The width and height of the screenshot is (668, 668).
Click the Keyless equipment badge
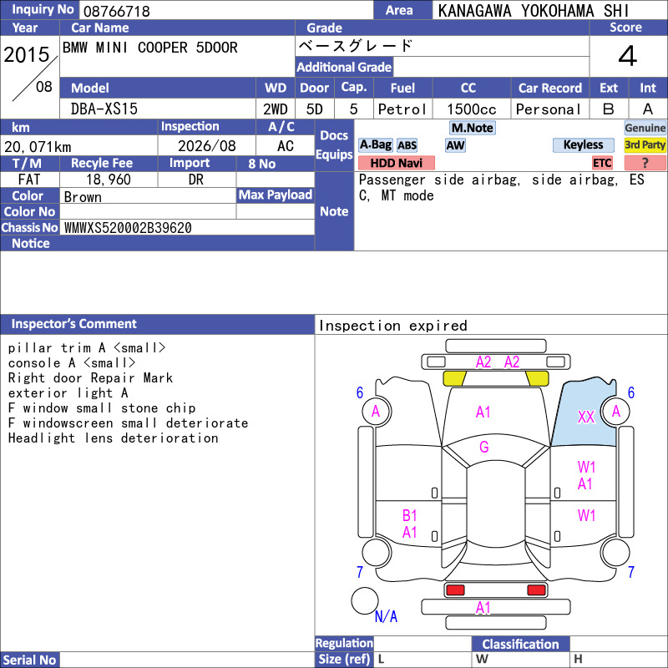click(x=583, y=145)
